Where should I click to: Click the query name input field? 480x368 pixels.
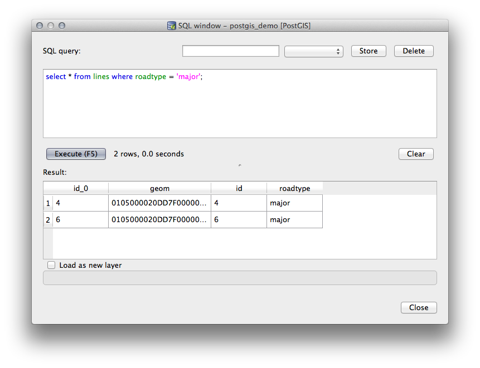coord(230,51)
